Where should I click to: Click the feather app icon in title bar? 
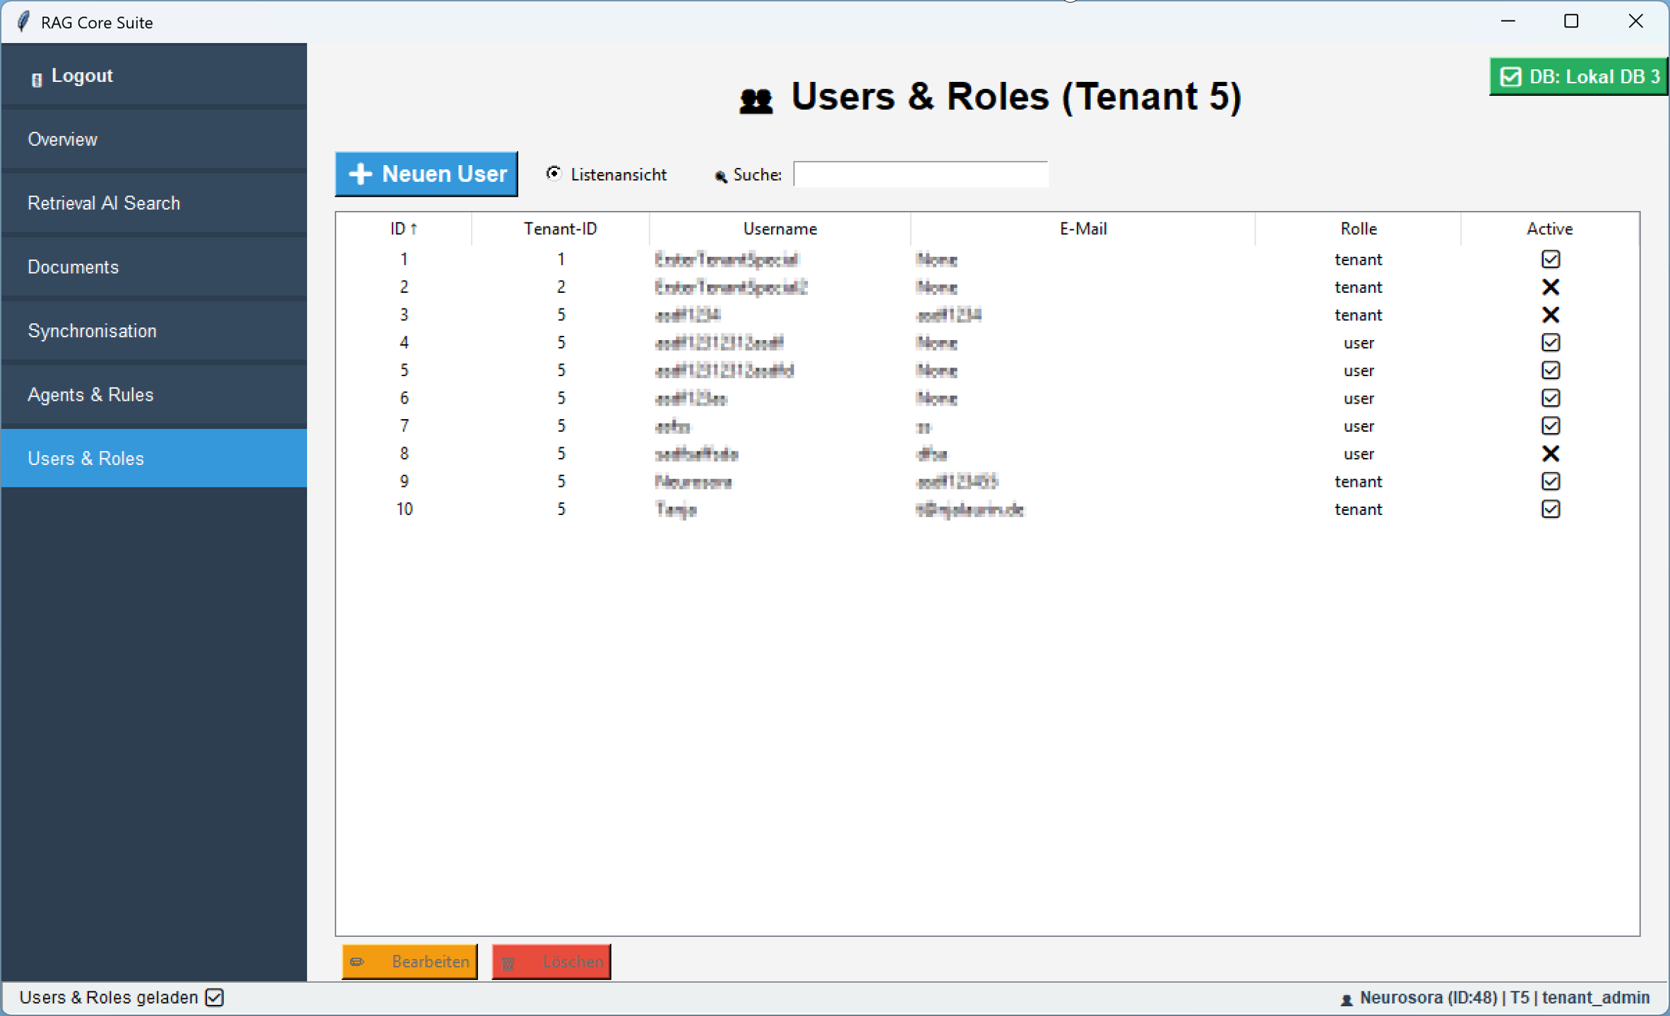coord(23,22)
